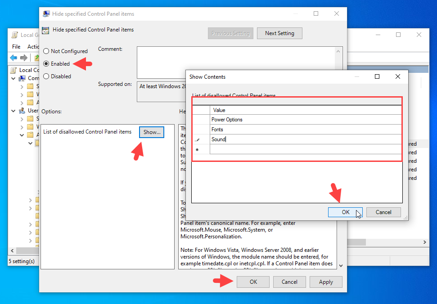
Task: Maximize the Show Contents dialog
Action: pyautogui.click(x=377, y=76)
